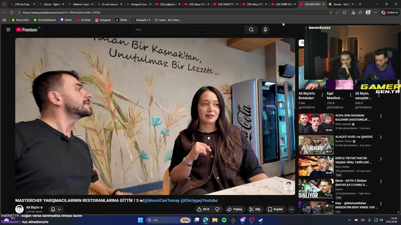
Task: Save the video with Kaydet button
Action: pyautogui.click(x=275, y=209)
